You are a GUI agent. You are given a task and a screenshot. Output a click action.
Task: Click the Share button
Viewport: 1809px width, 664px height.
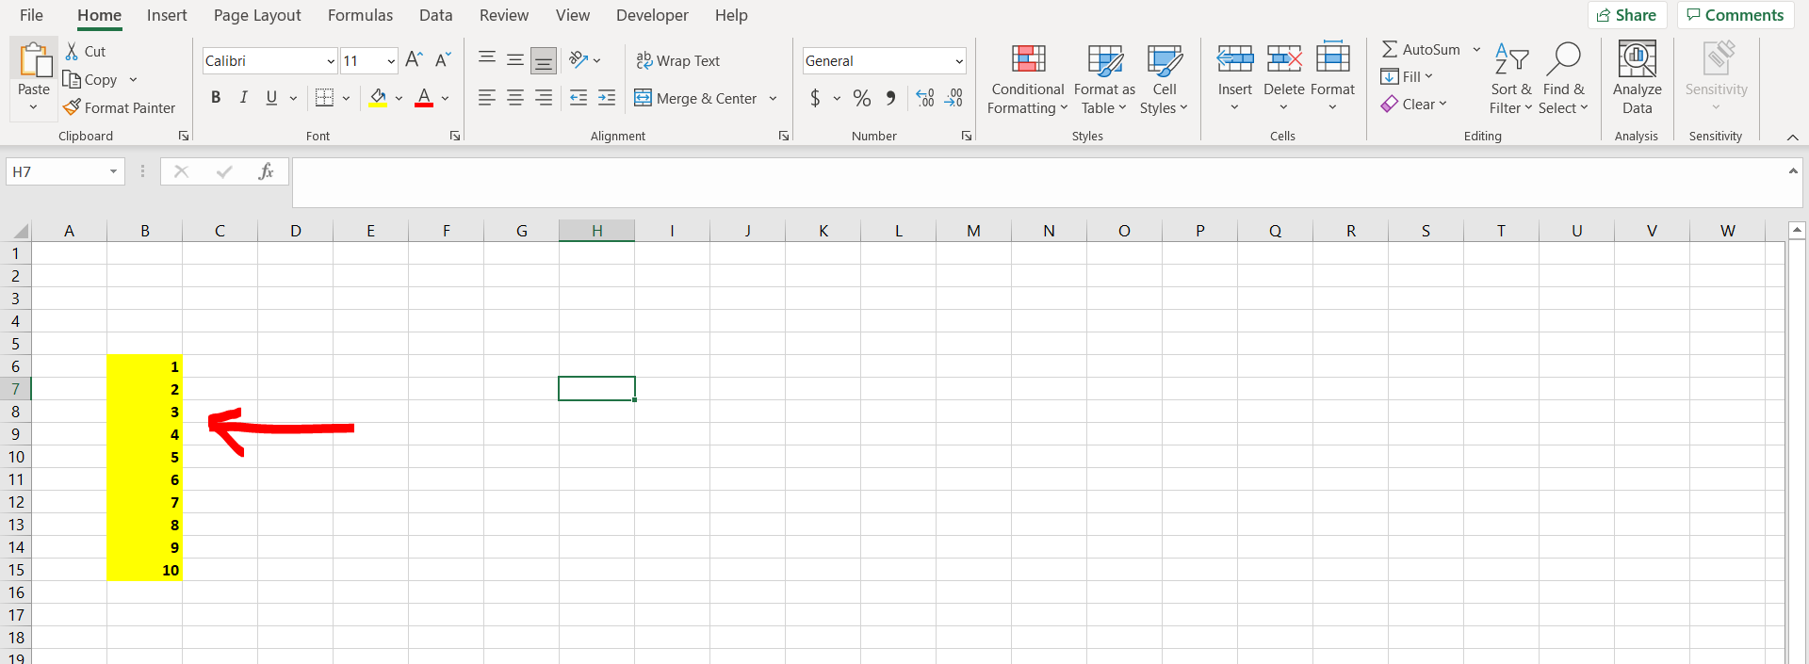tap(1627, 15)
